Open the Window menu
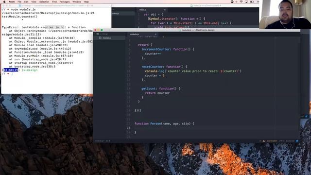 77,1
